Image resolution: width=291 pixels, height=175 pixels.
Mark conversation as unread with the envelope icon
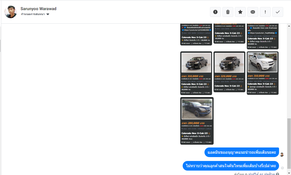point(253,12)
